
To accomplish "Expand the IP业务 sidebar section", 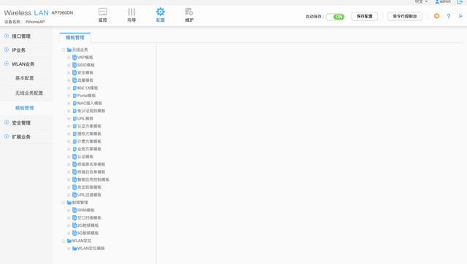I will (x=7, y=50).
